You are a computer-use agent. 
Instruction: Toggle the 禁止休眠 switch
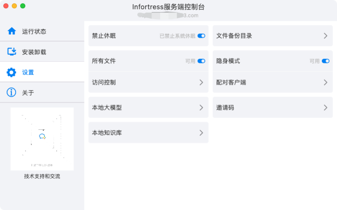[x=201, y=36]
